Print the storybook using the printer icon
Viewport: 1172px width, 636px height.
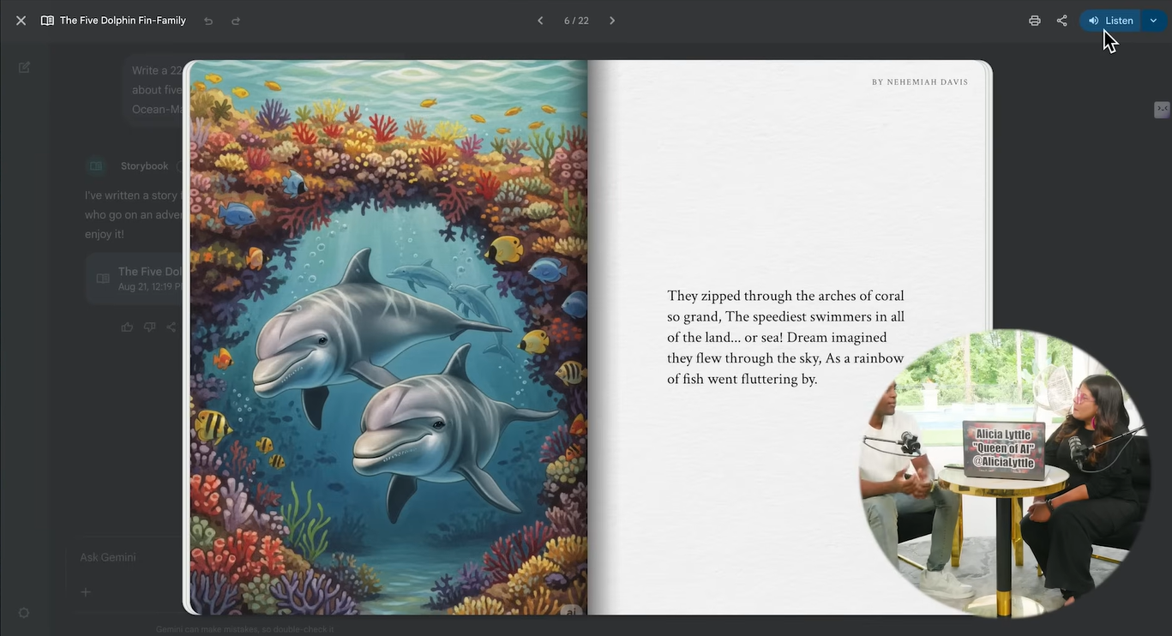pos(1035,21)
